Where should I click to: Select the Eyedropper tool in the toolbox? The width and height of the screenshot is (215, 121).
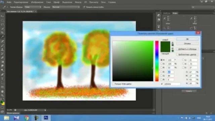[2, 37]
